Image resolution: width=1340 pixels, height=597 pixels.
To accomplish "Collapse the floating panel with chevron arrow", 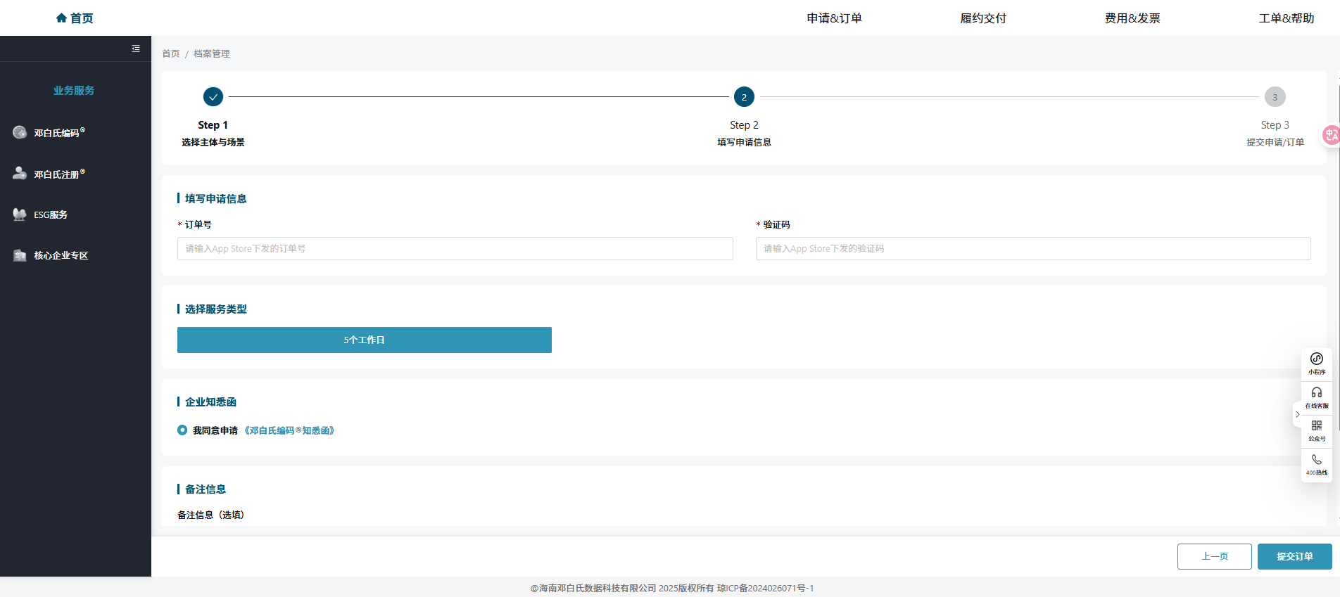I will coord(1297,415).
